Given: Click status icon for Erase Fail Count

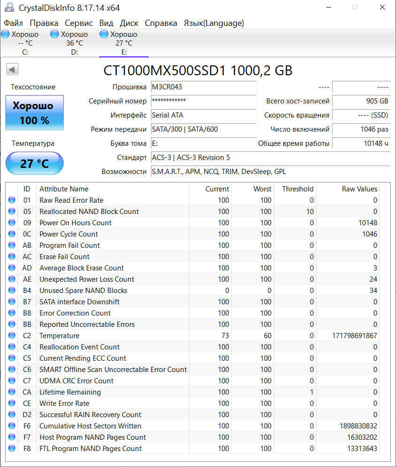Looking at the screenshot, I should pos(12,256).
